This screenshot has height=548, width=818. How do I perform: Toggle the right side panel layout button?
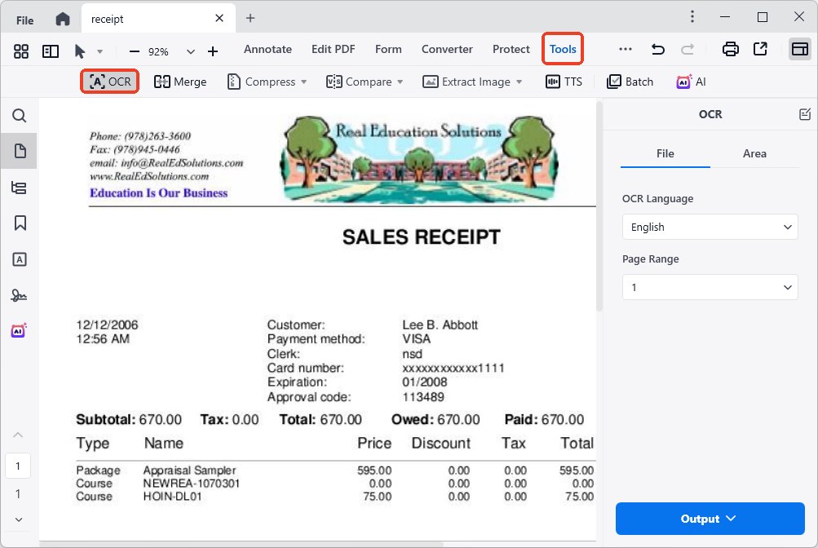[x=799, y=50]
